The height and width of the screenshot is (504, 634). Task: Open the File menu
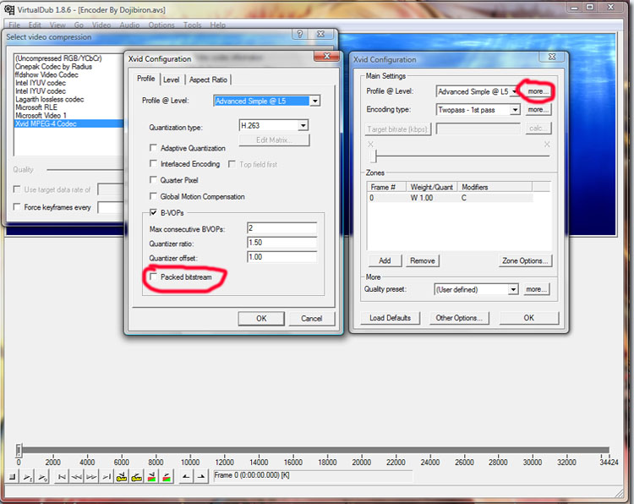[x=14, y=25]
